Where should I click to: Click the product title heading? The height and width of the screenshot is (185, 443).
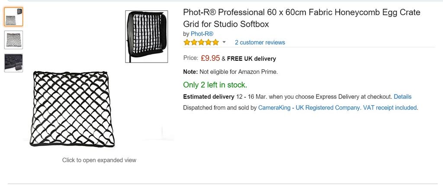(302, 18)
